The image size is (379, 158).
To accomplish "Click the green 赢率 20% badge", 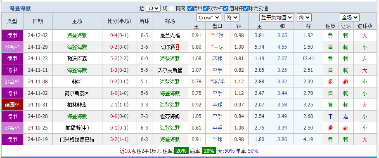I will click(x=209, y=151).
